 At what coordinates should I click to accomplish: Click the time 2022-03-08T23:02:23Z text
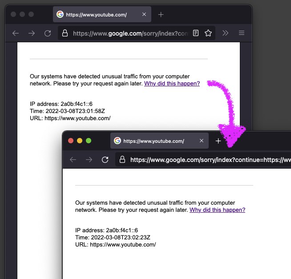[x=121, y=238]
